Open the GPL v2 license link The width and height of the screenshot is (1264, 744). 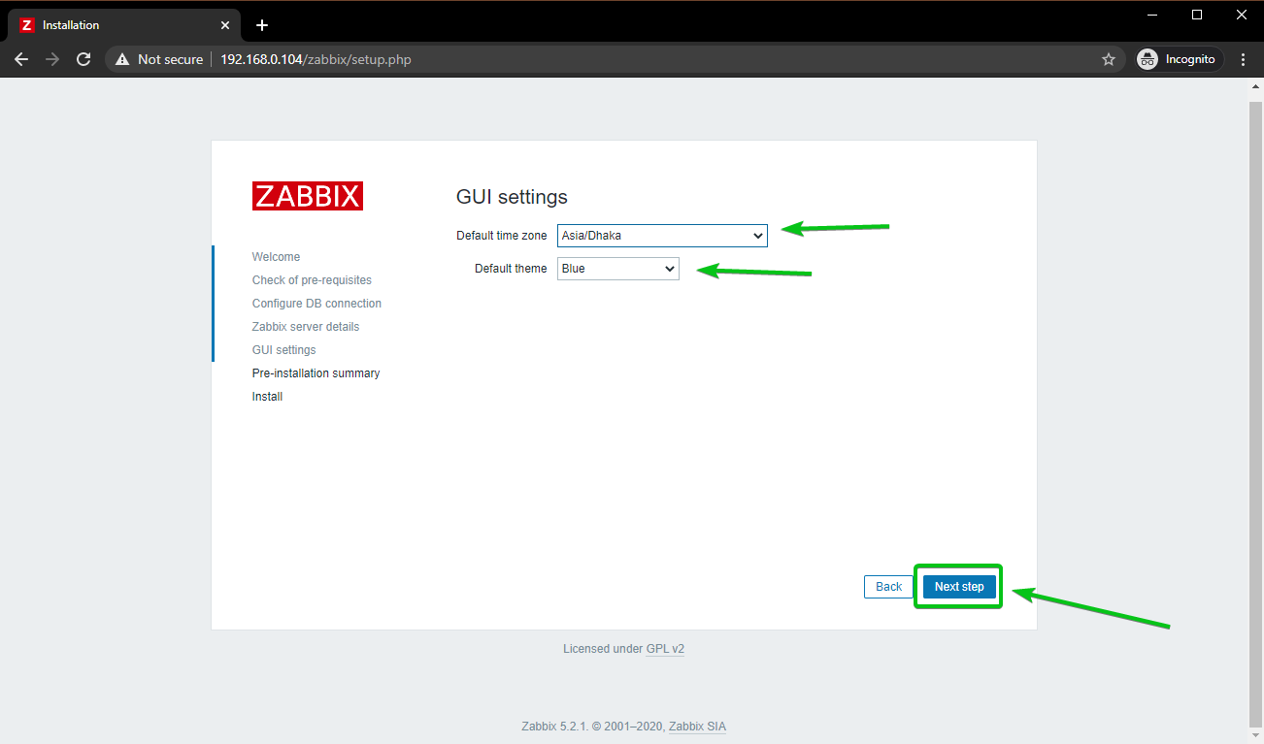(x=665, y=649)
